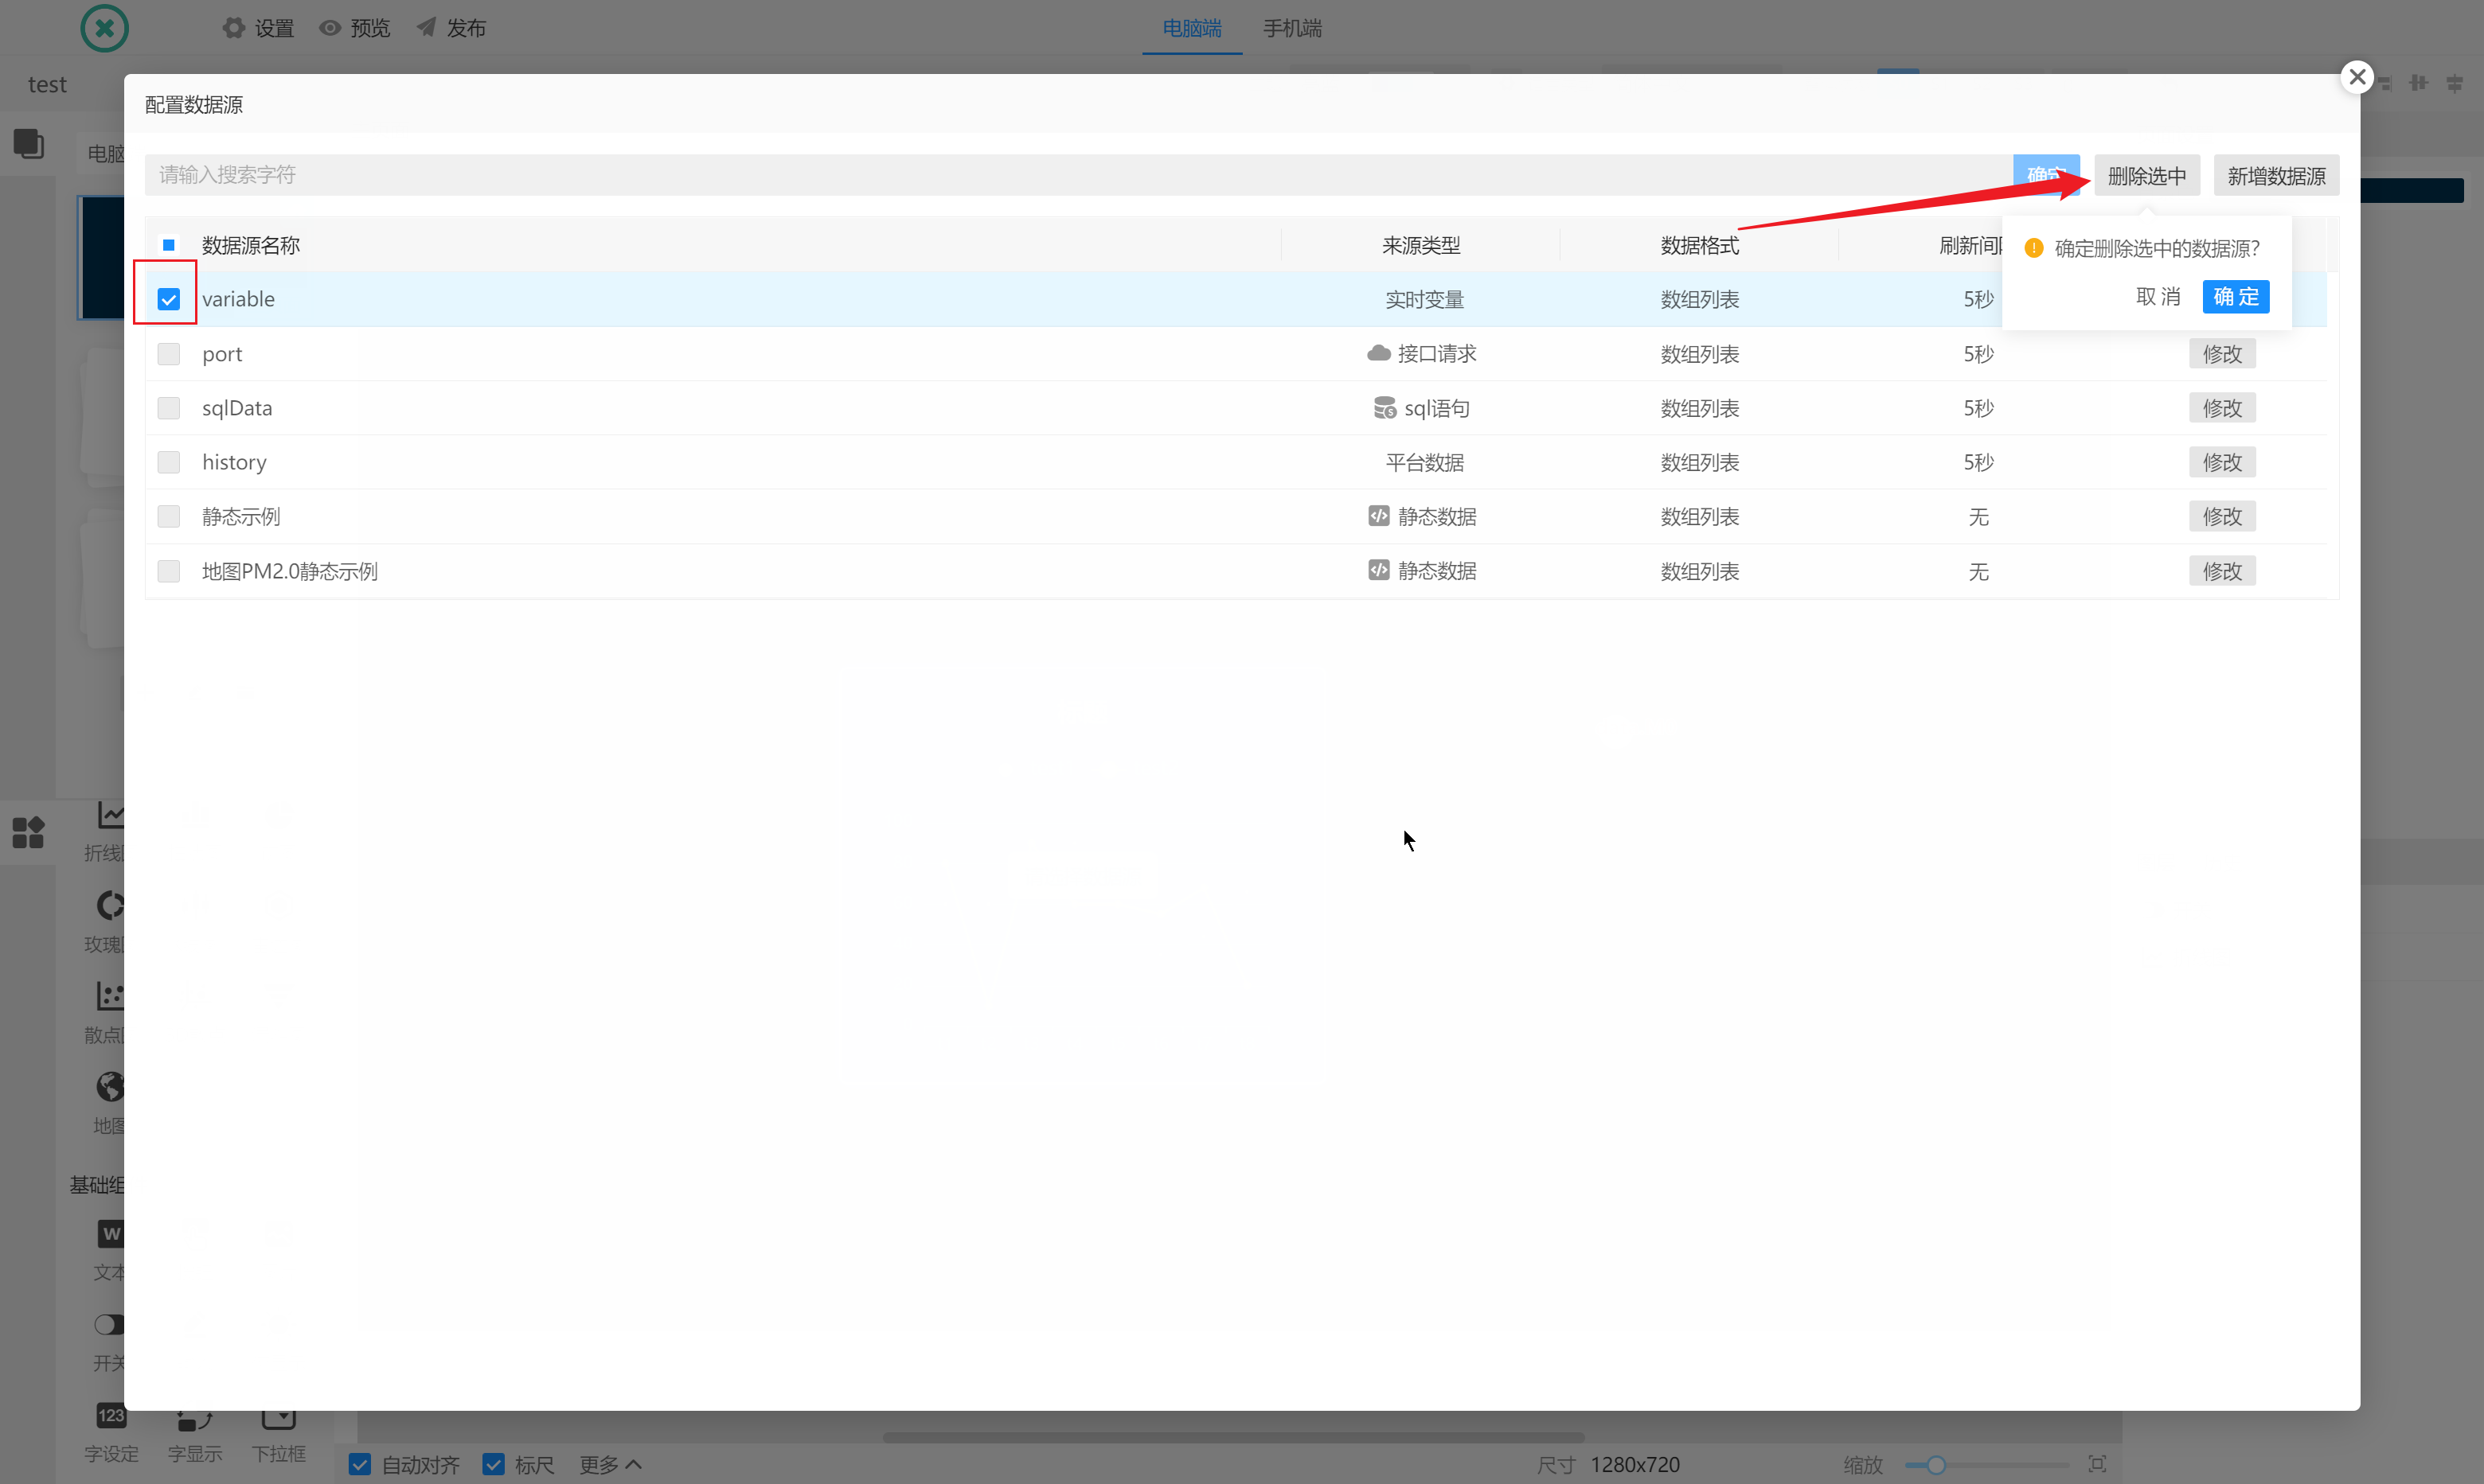Click 修改 for the port row
The height and width of the screenshot is (1484, 2484).
pos(2222,354)
